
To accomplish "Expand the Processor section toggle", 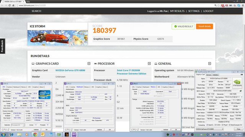I will point(149,64).
